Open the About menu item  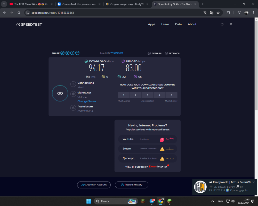pos(192,24)
